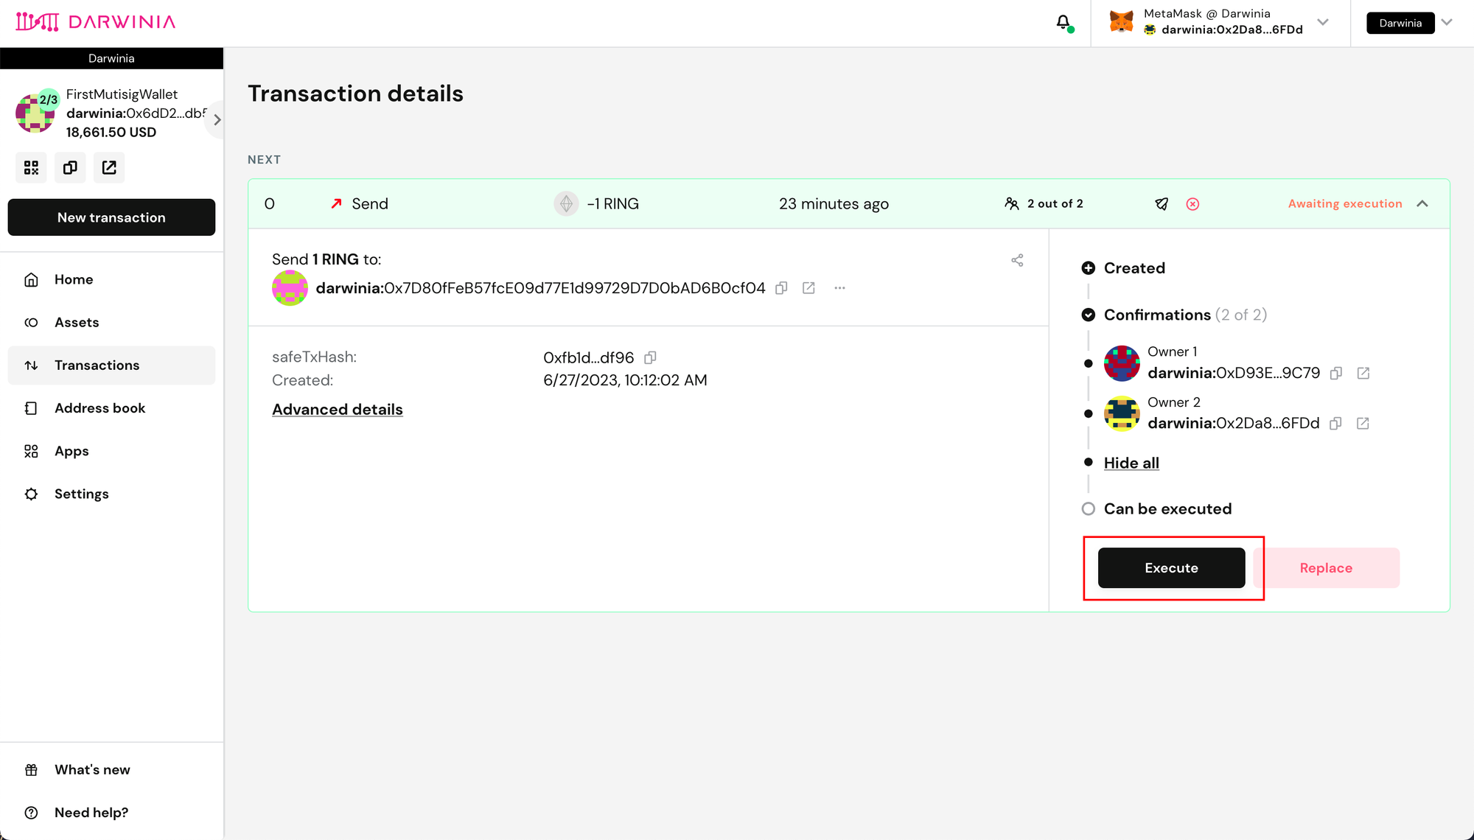Open the wallet QR code icon
1474x840 pixels.
(31, 168)
